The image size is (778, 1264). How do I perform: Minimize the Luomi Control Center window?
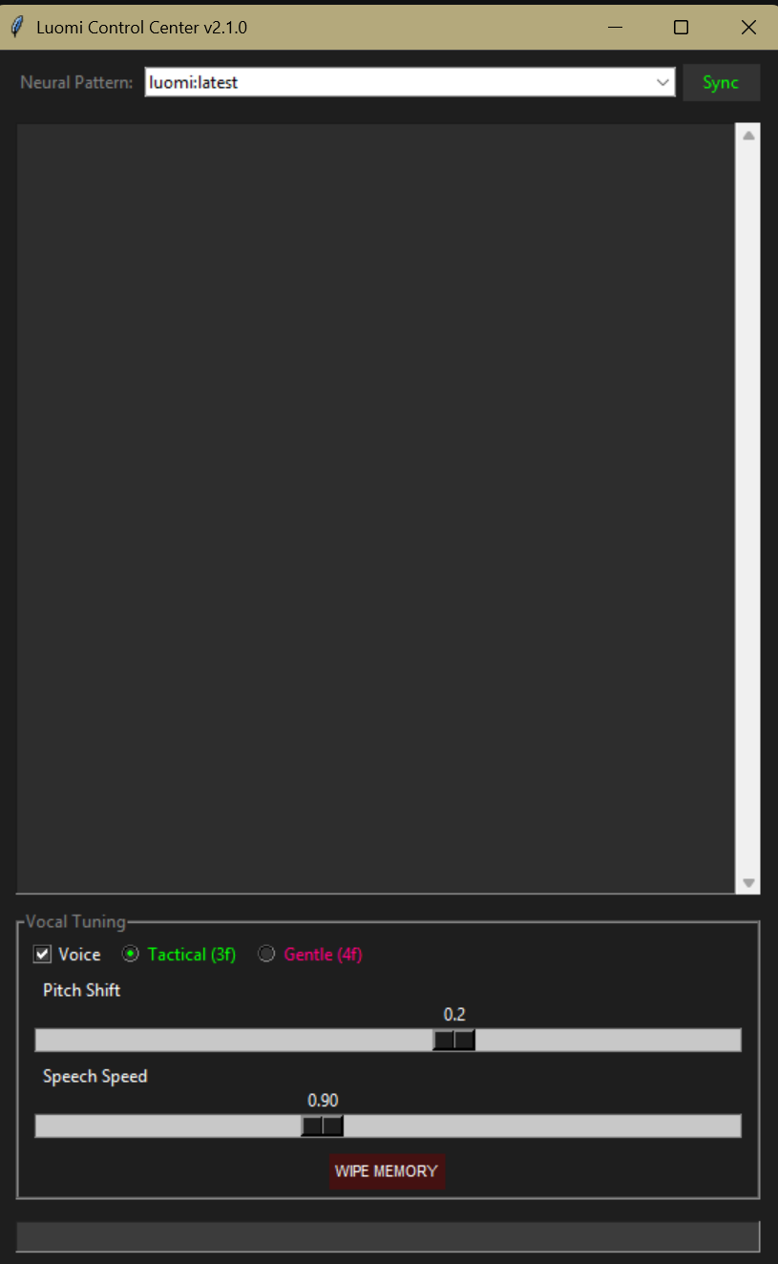click(615, 28)
